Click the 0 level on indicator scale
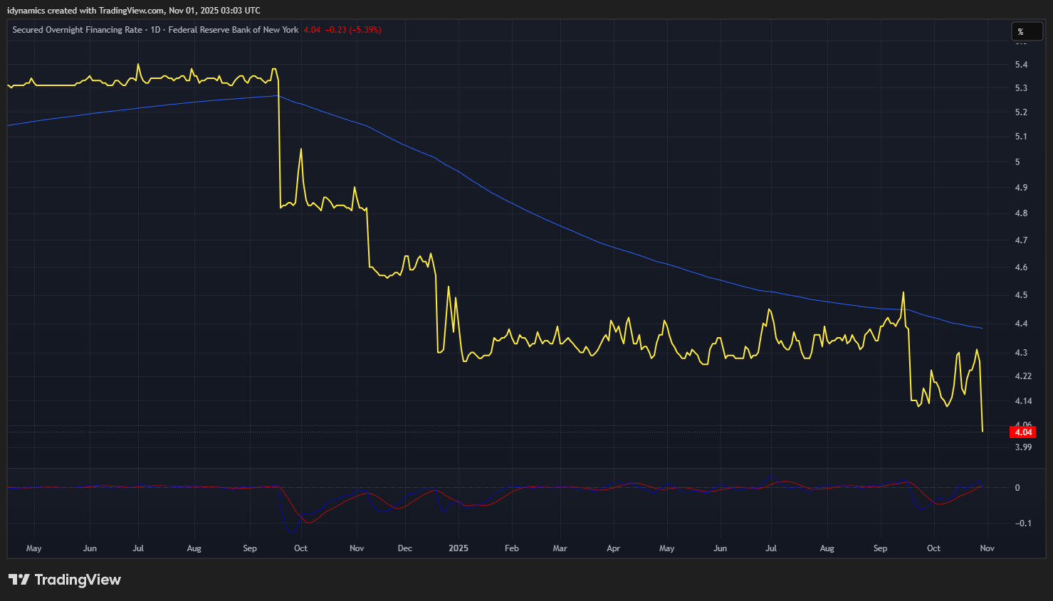 (x=1017, y=488)
